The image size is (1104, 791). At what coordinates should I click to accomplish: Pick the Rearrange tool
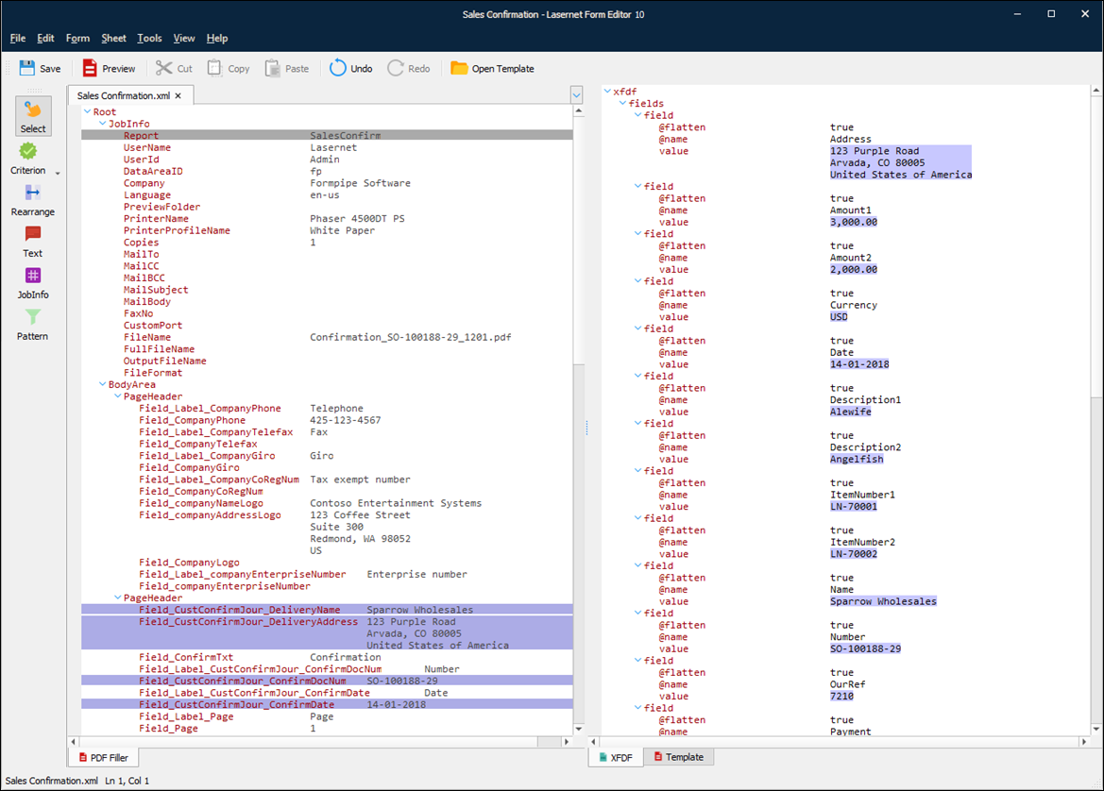click(32, 200)
